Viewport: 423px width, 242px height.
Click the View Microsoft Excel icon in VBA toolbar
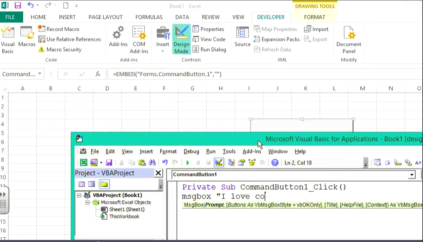pos(84,162)
